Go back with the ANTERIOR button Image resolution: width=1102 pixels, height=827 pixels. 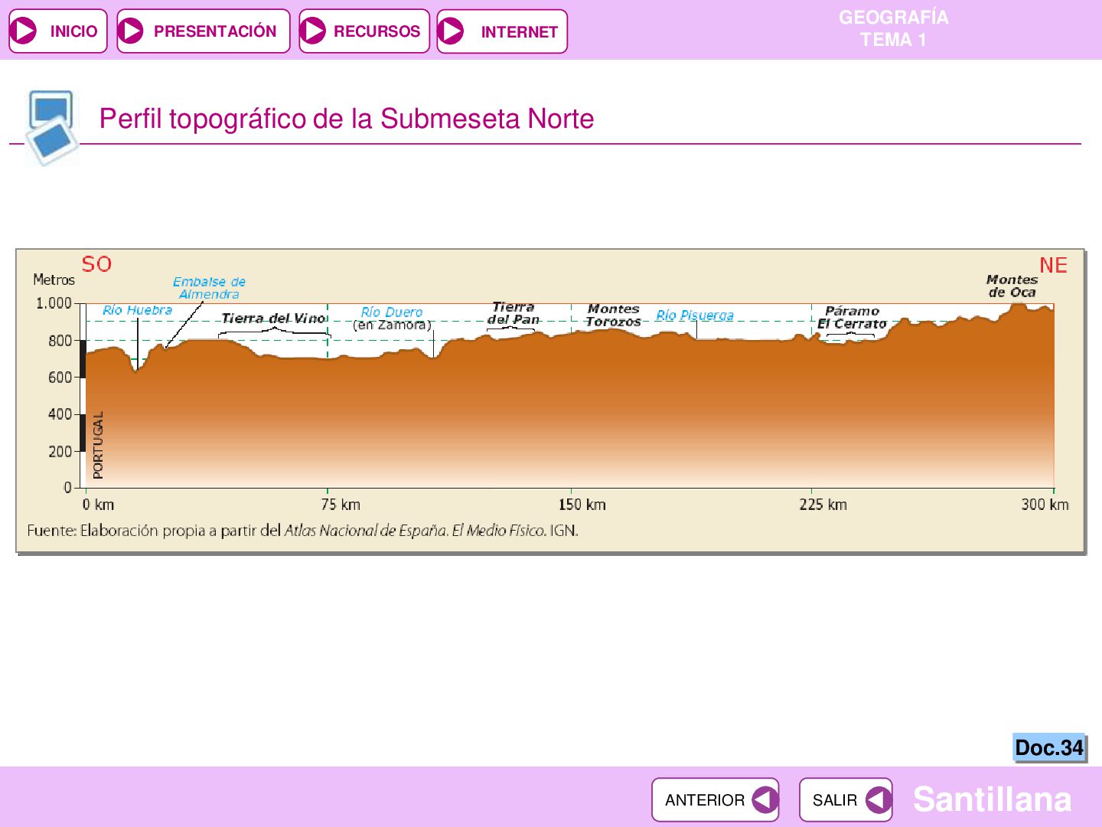pyautogui.click(x=716, y=800)
